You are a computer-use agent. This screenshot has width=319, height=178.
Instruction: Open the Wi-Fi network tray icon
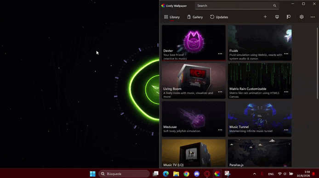point(280,174)
